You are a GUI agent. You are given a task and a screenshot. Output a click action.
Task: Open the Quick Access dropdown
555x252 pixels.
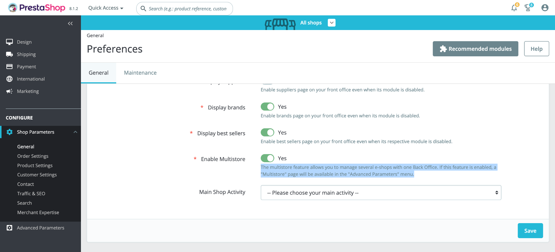pos(106,8)
